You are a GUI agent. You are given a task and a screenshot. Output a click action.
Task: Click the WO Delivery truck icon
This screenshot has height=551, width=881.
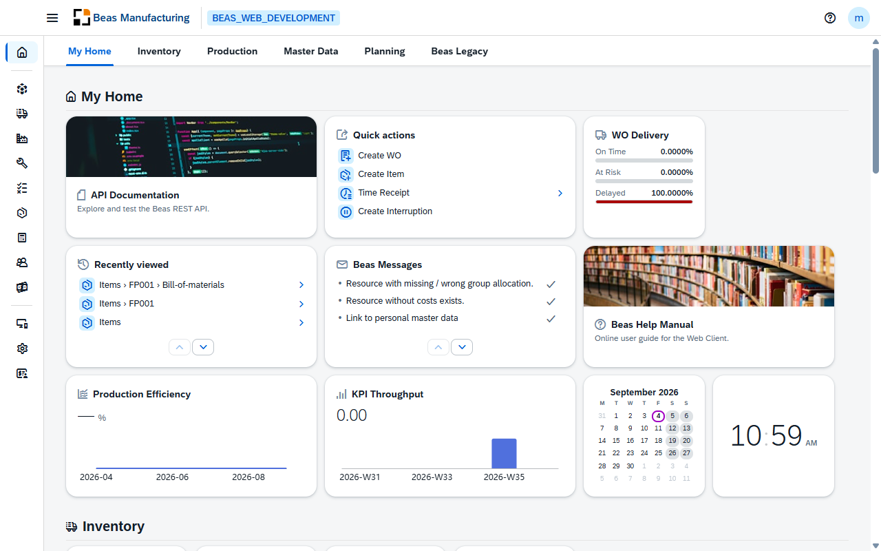[601, 135]
